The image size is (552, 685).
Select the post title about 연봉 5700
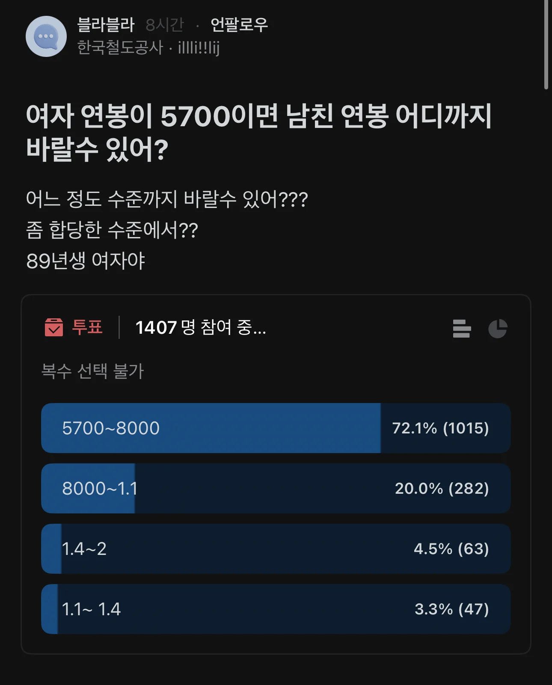tap(259, 132)
